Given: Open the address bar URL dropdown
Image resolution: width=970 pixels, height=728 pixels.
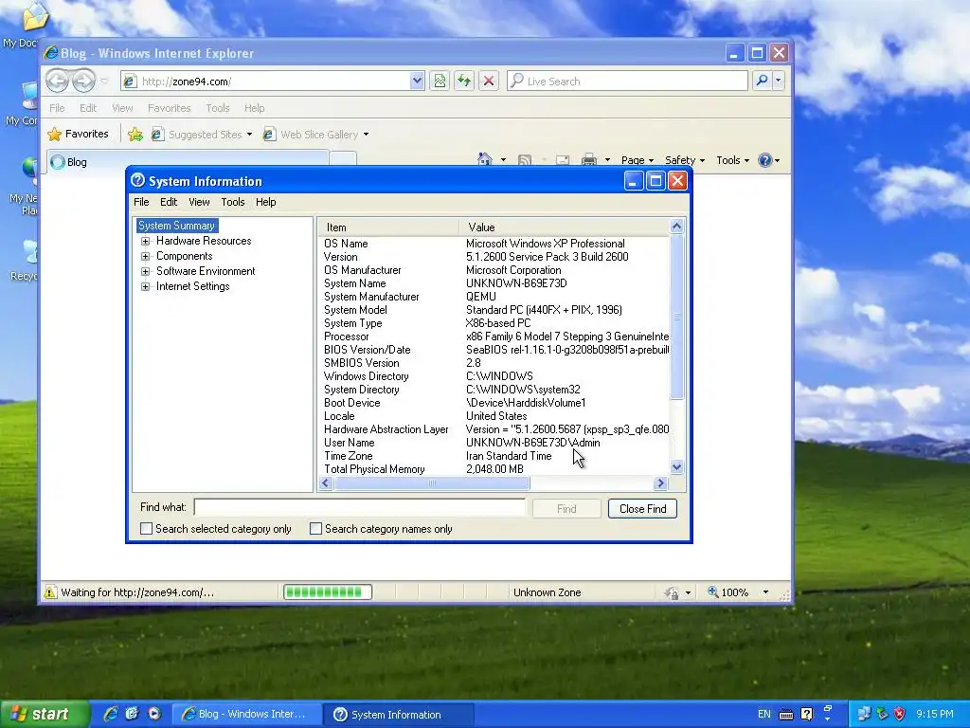Looking at the screenshot, I should 417,82.
